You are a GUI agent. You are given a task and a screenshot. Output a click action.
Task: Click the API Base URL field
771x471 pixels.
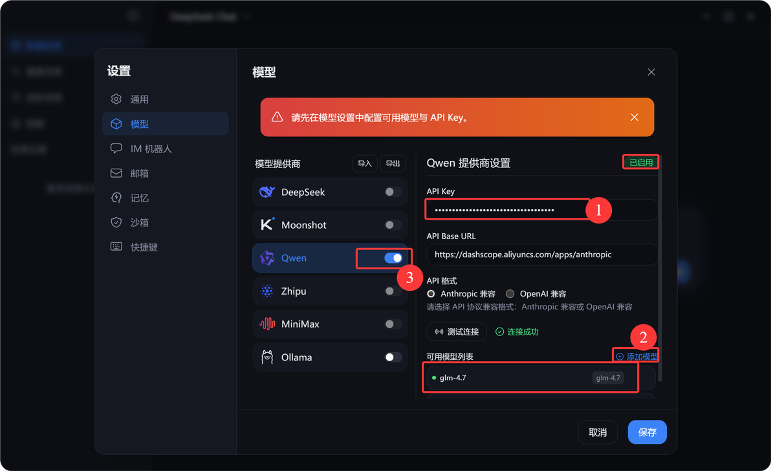541,255
